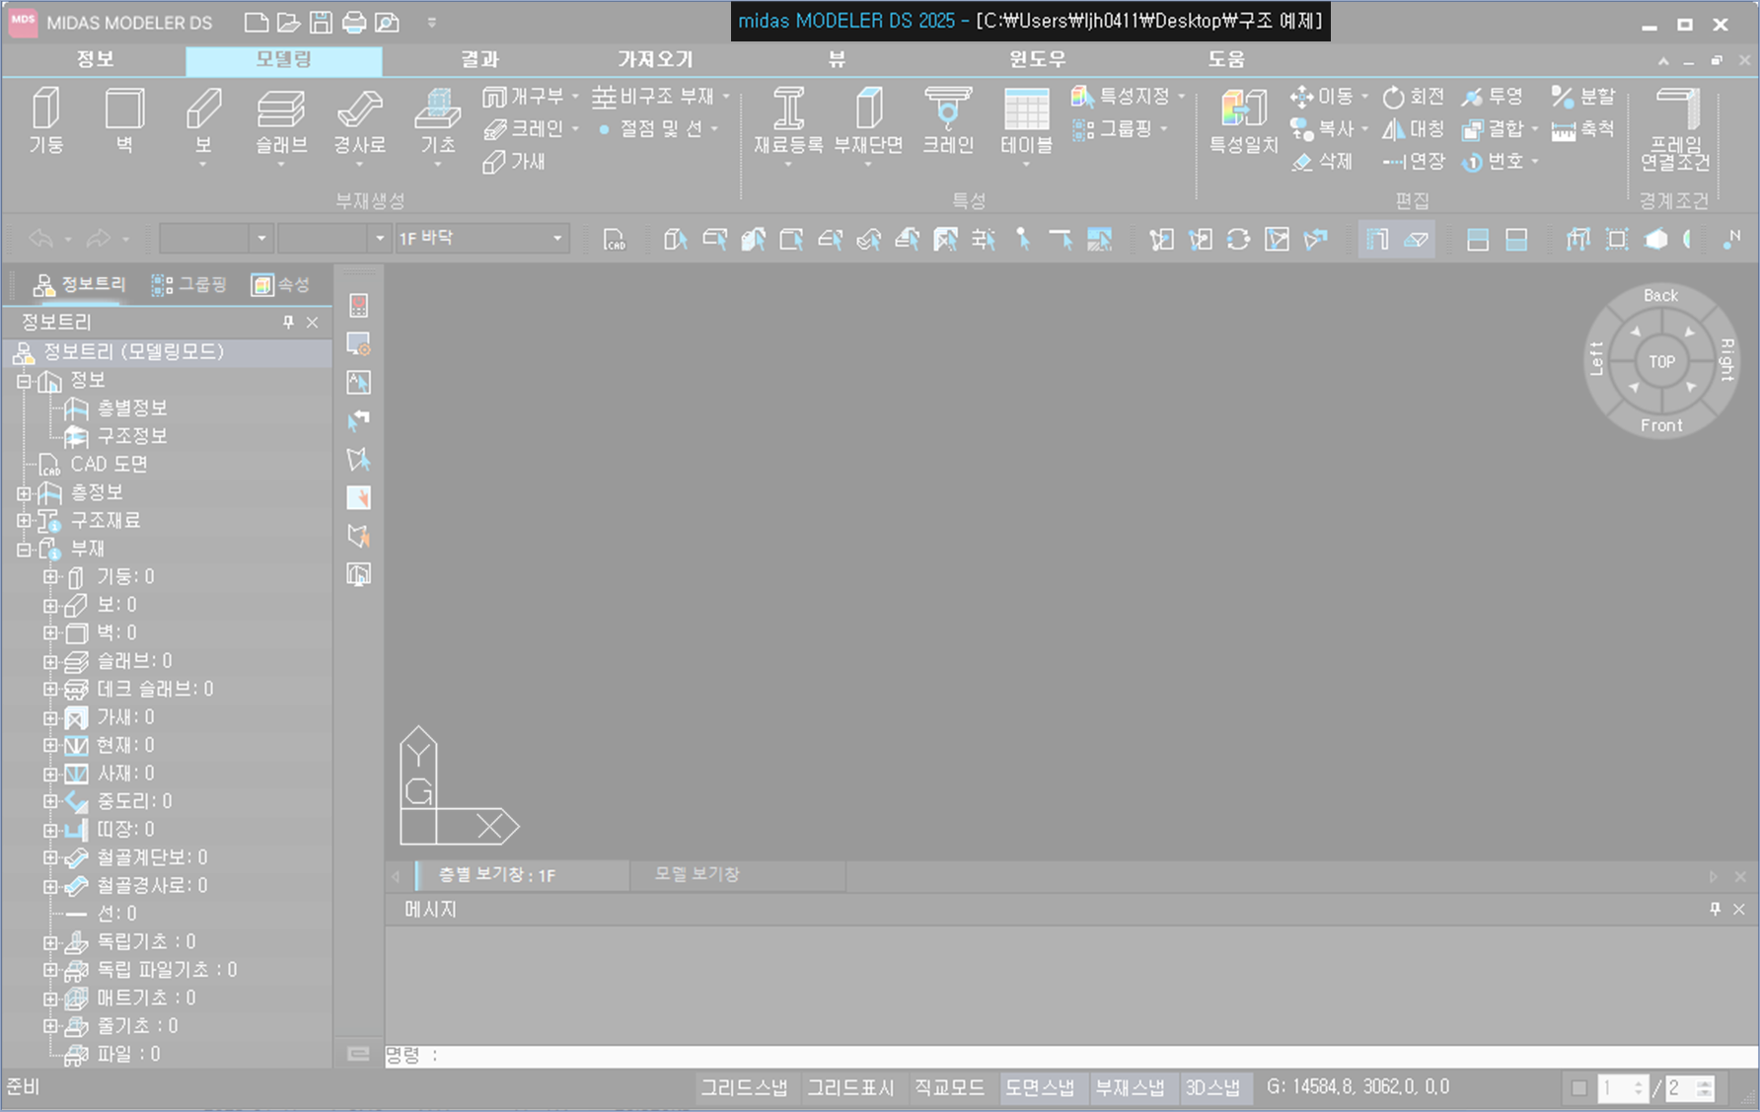Click the 연장 extend tool
The width and height of the screenshot is (1760, 1112).
(x=1414, y=161)
